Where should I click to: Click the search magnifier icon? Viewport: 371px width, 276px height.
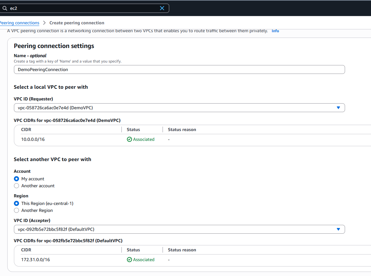tap(5, 8)
